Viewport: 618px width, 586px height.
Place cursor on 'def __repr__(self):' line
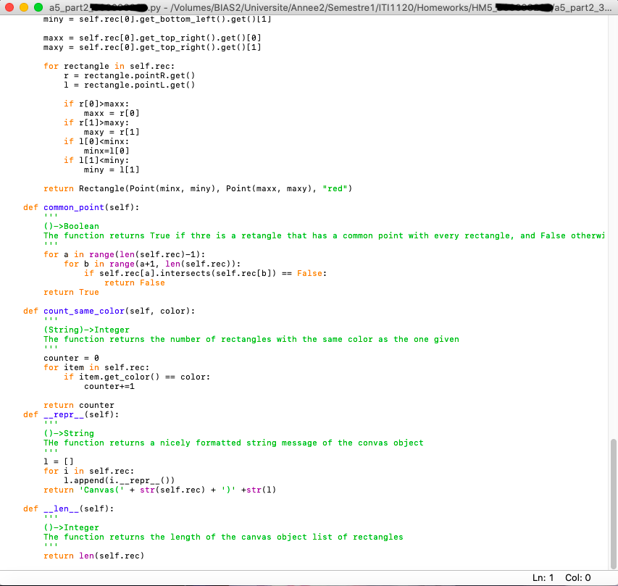coord(70,414)
